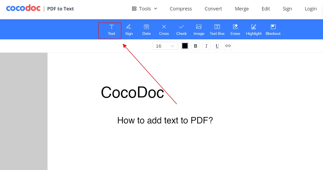Activate the Highlight tool
This screenshot has width=323, height=170.
[254, 30]
